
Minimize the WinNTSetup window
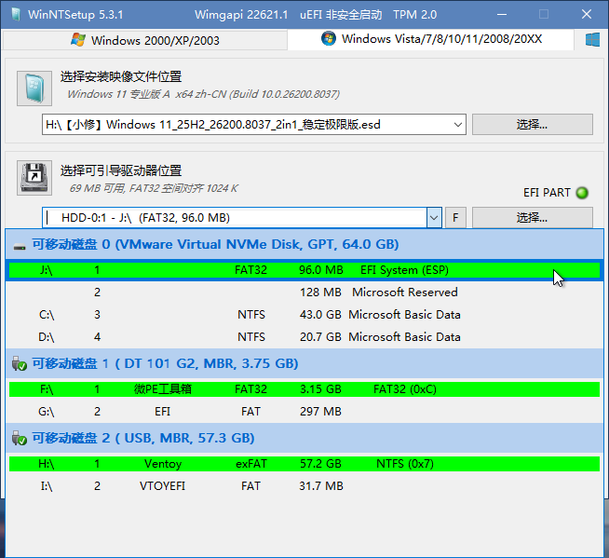tap(502, 15)
